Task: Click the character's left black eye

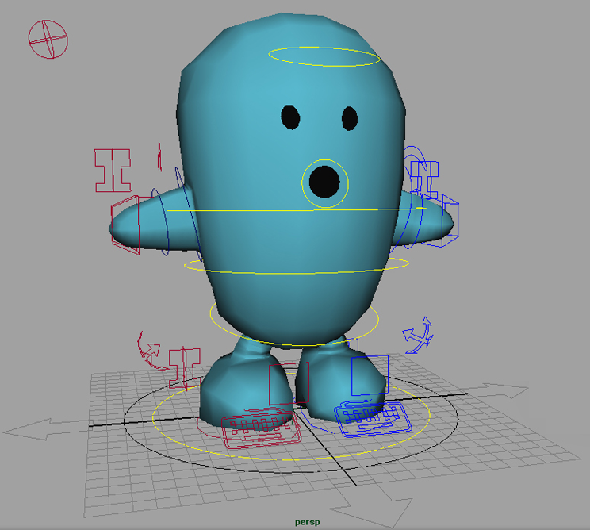Action: 291,117
